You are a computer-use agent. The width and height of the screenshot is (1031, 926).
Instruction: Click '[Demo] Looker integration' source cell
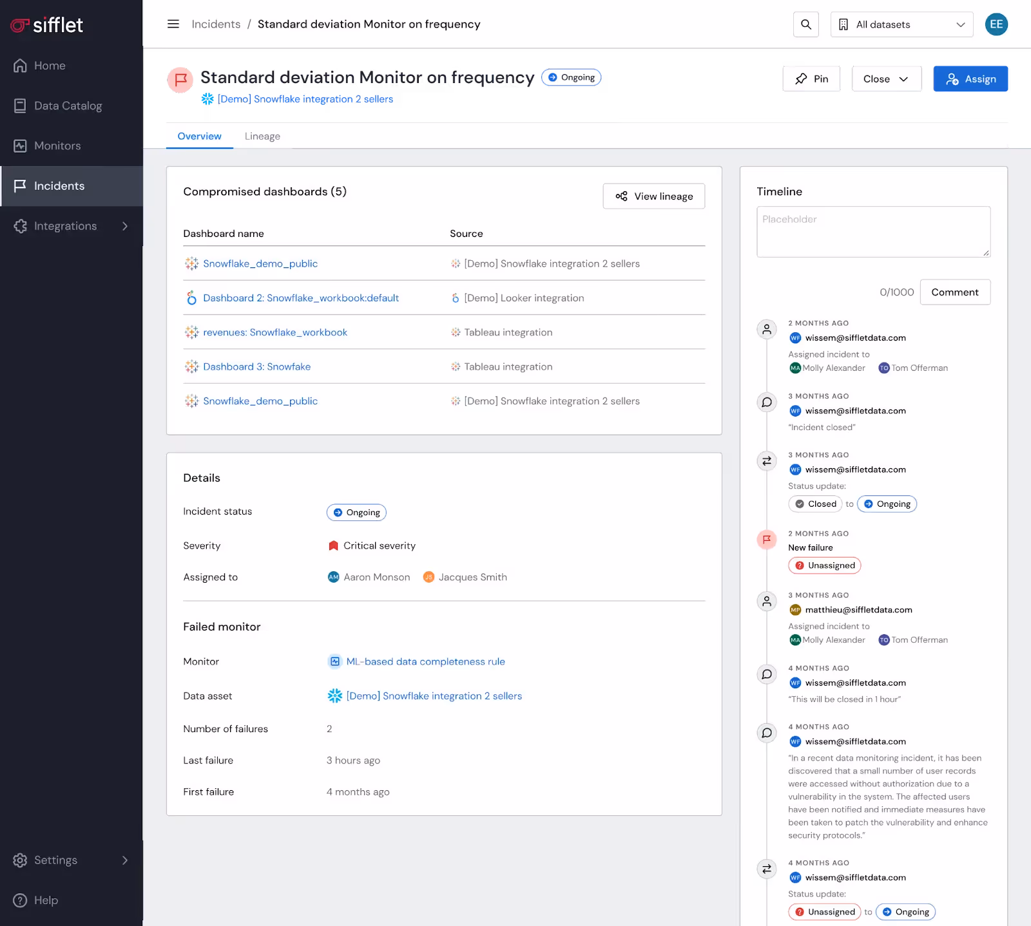coord(524,298)
